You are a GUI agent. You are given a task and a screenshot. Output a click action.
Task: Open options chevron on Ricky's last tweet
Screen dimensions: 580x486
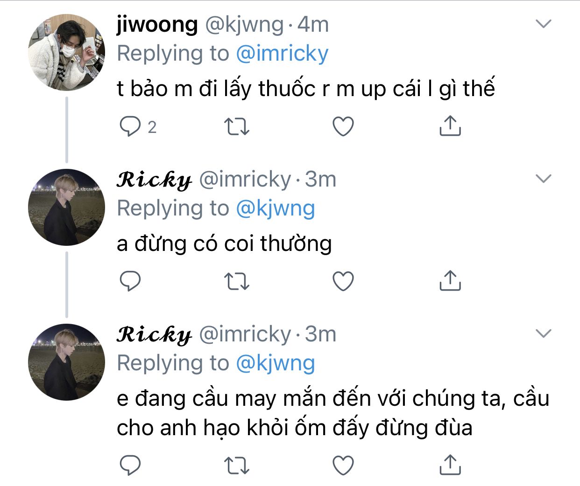[544, 333]
